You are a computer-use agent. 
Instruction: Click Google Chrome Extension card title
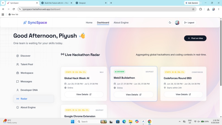(x=80, y=116)
